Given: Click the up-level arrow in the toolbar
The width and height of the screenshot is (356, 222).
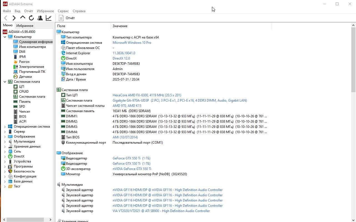Looking at the screenshot, I should click(x=23, y=18).
